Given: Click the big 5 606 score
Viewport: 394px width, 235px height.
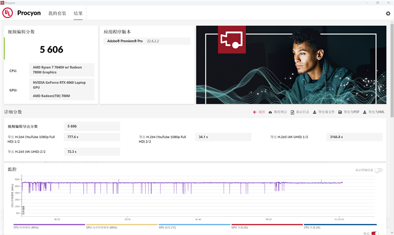Looking at the screenshot, I should pos(52,49).
